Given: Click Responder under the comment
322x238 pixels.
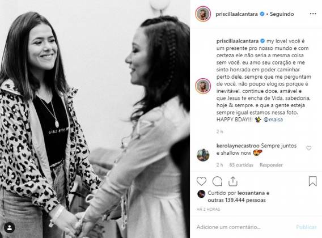Looking at the screenshot, I should [x=271, y=165].
